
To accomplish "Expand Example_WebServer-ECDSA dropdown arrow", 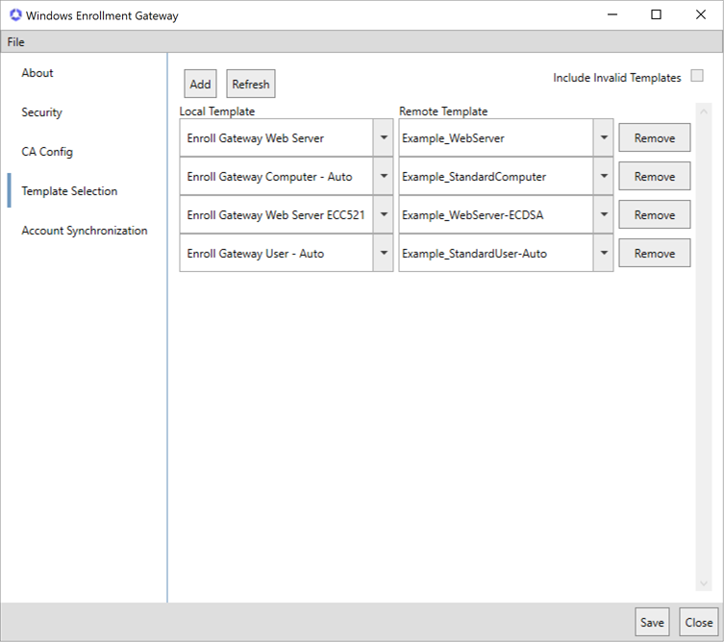I will point(603,215).
